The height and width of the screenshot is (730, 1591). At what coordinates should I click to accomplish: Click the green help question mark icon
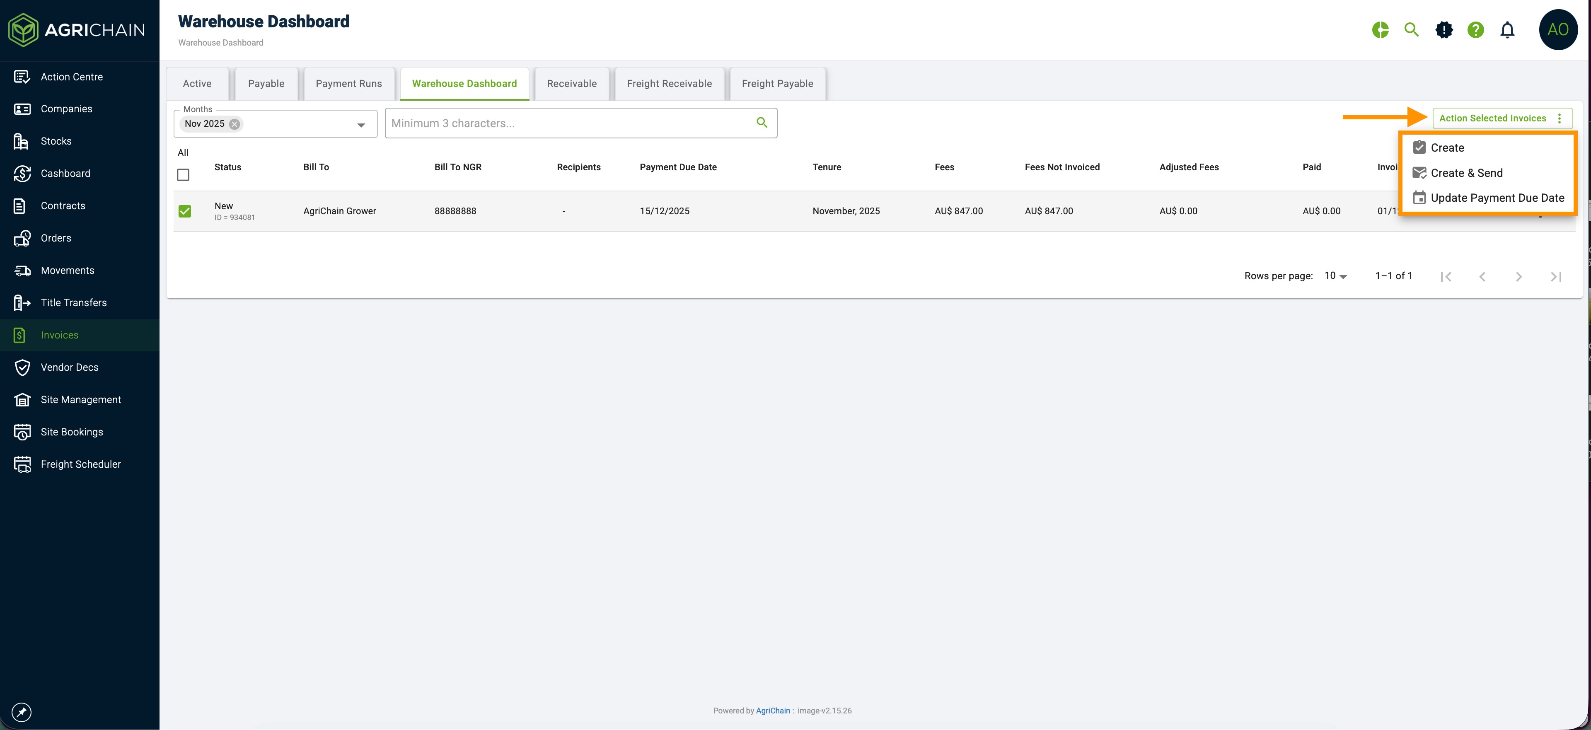[1475, 30]
